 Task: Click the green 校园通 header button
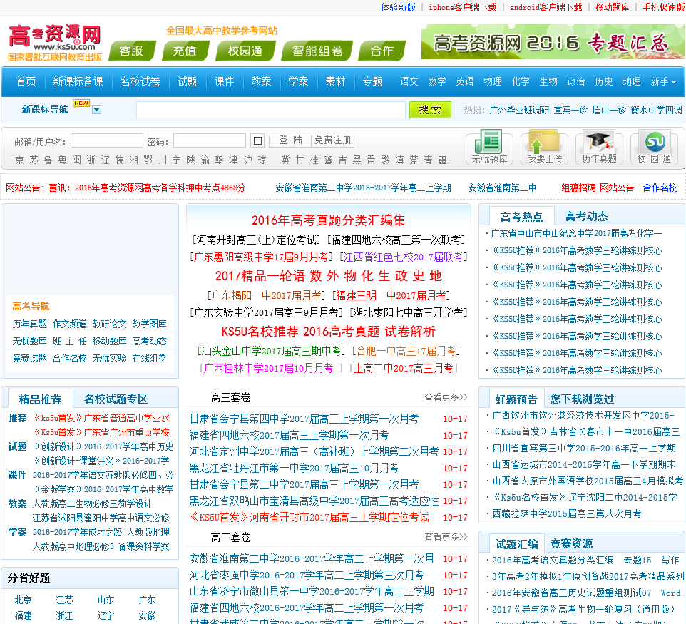click(x=245, y=51)
